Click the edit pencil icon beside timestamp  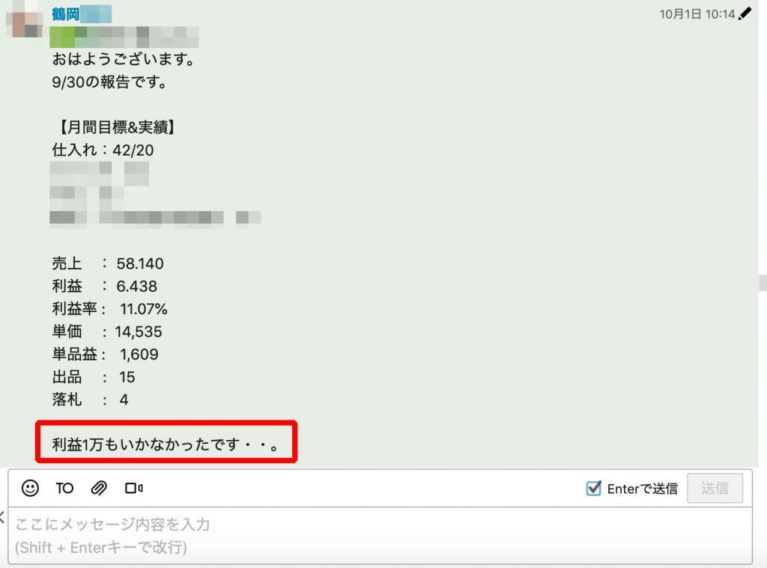745,13
